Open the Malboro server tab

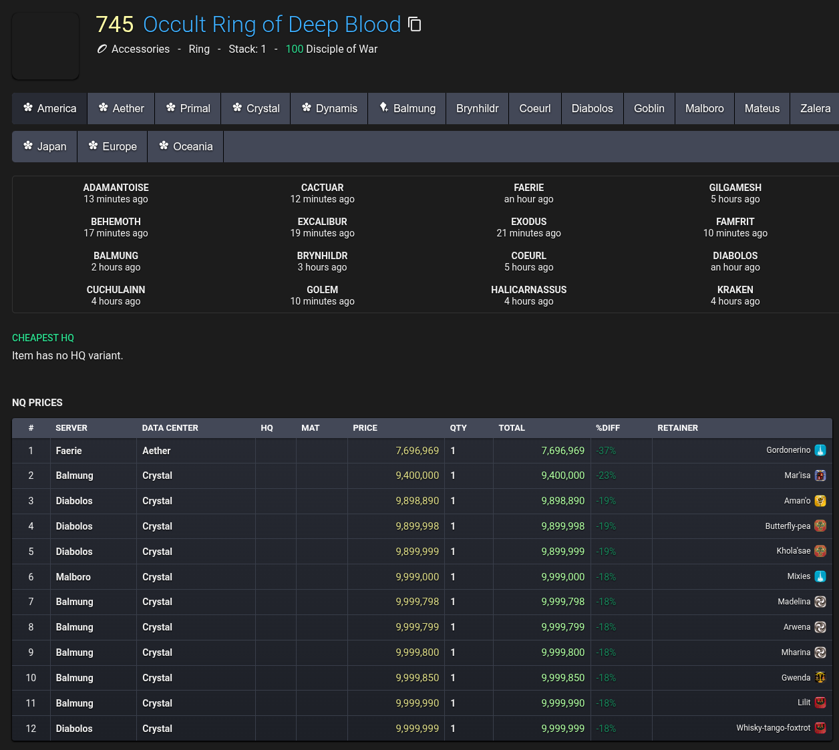(705, 108)
